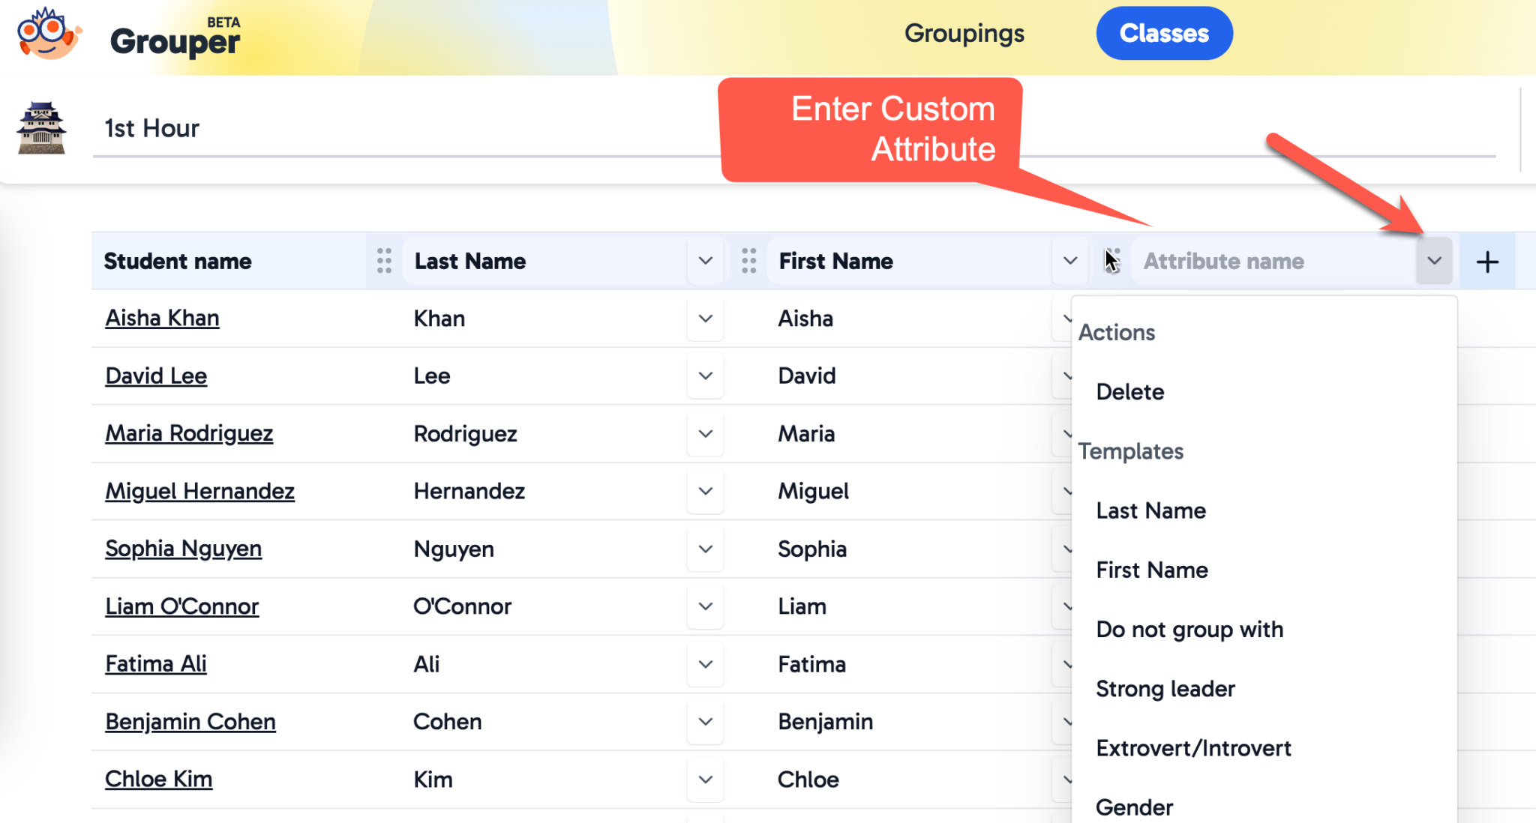Open the First Name column header dropdown

click(1069, 261)
